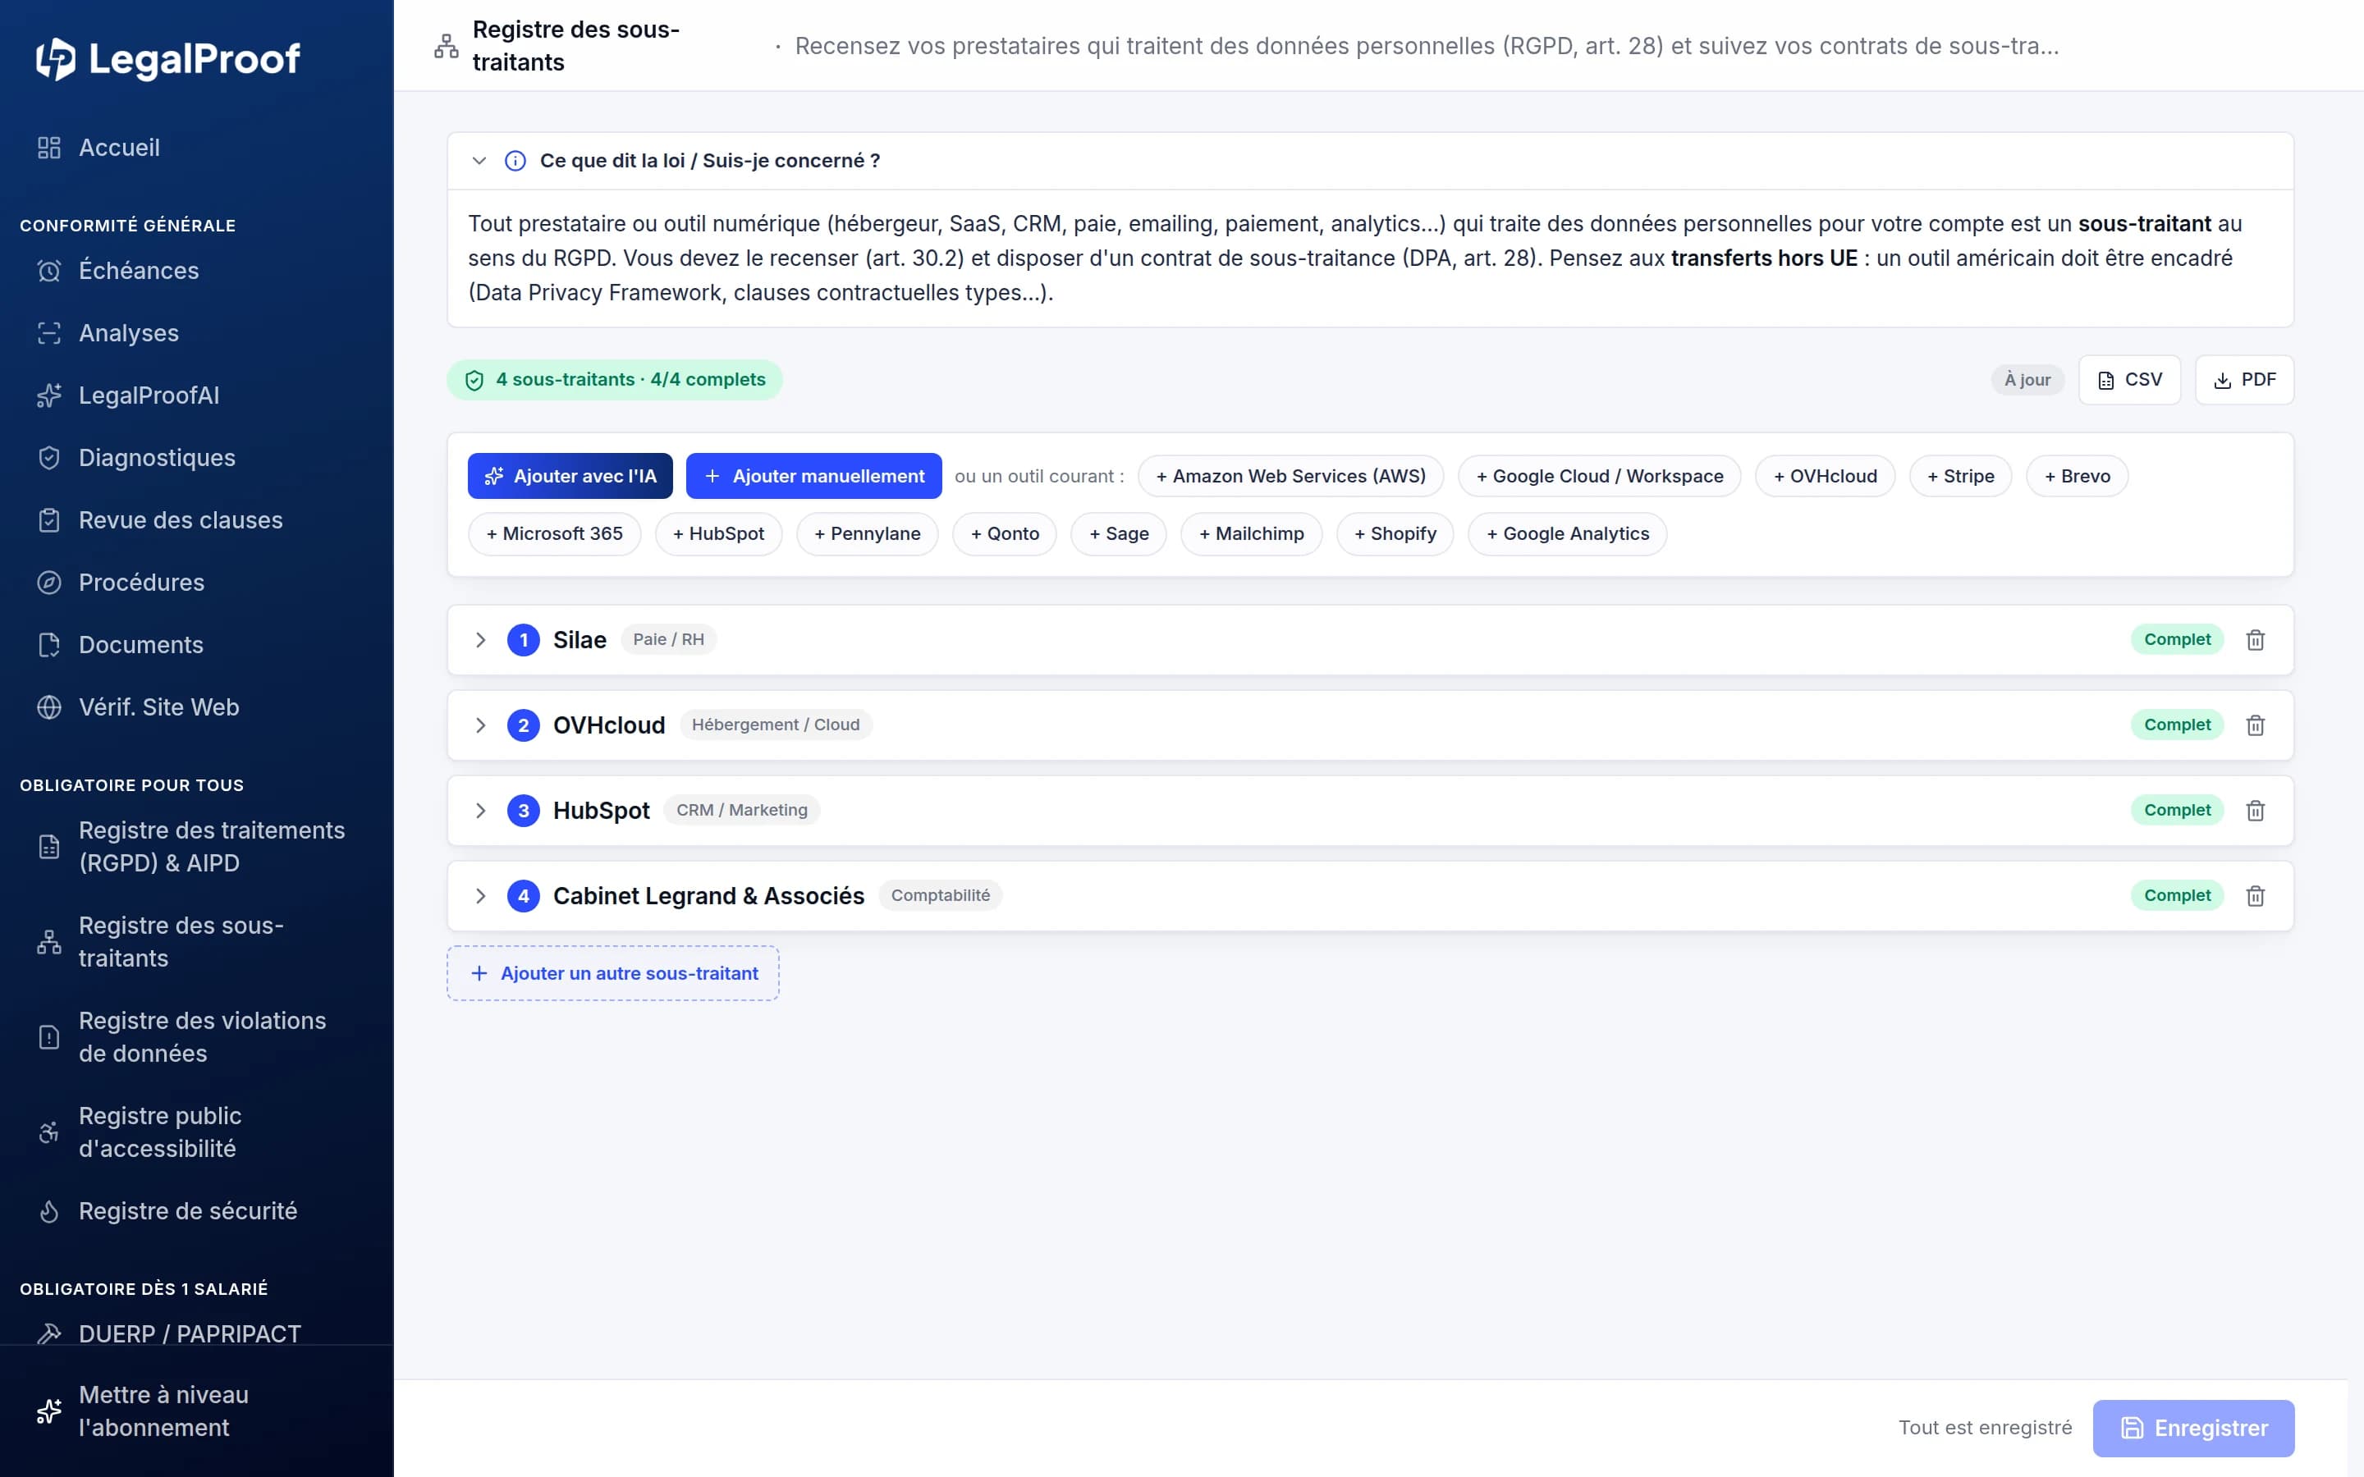Expand the OVHcloud row
2364x1477 pixels.
tap(481, 725)
